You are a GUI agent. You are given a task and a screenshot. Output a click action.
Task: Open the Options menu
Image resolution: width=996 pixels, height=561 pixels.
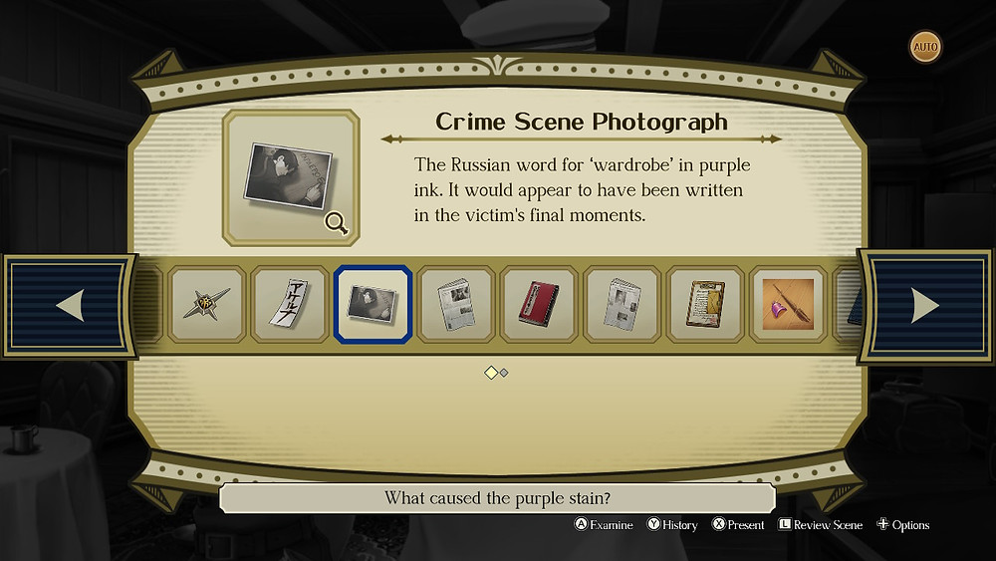click(x=902, y=525)
